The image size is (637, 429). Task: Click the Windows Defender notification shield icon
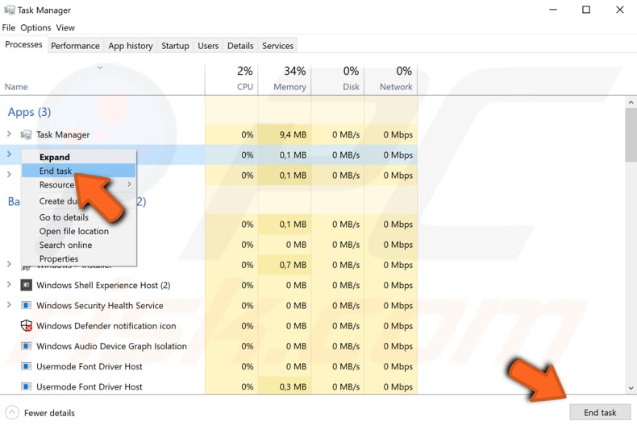click(26, 326)
